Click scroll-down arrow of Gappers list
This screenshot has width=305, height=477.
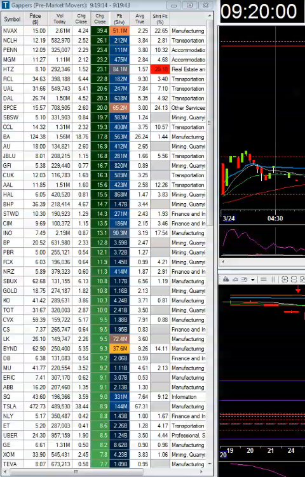point(210,464)
